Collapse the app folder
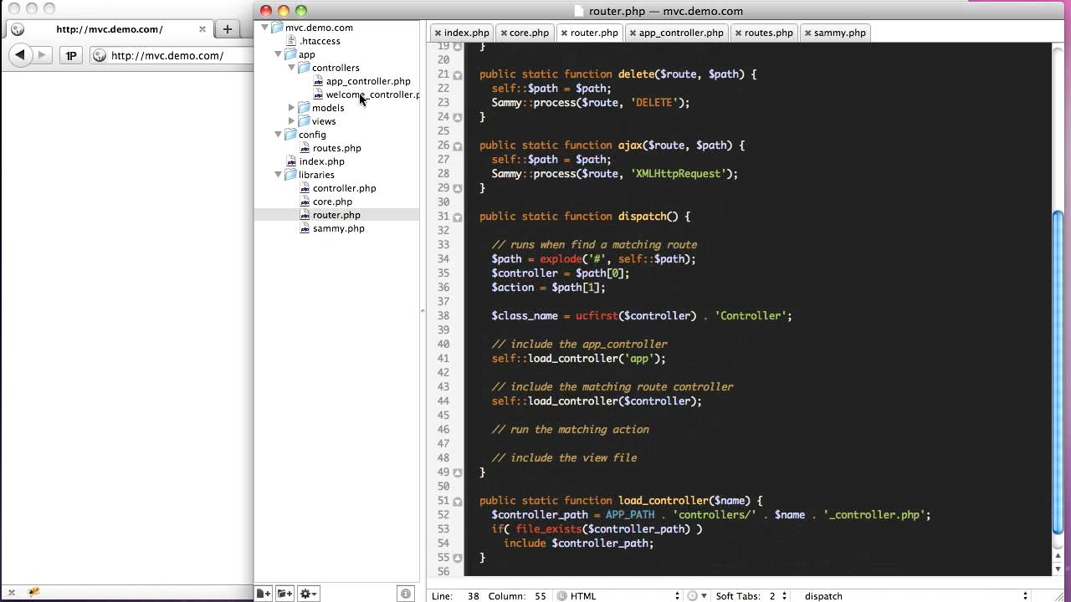Screen dimensions: 1071x602 [x=279, y=54]
